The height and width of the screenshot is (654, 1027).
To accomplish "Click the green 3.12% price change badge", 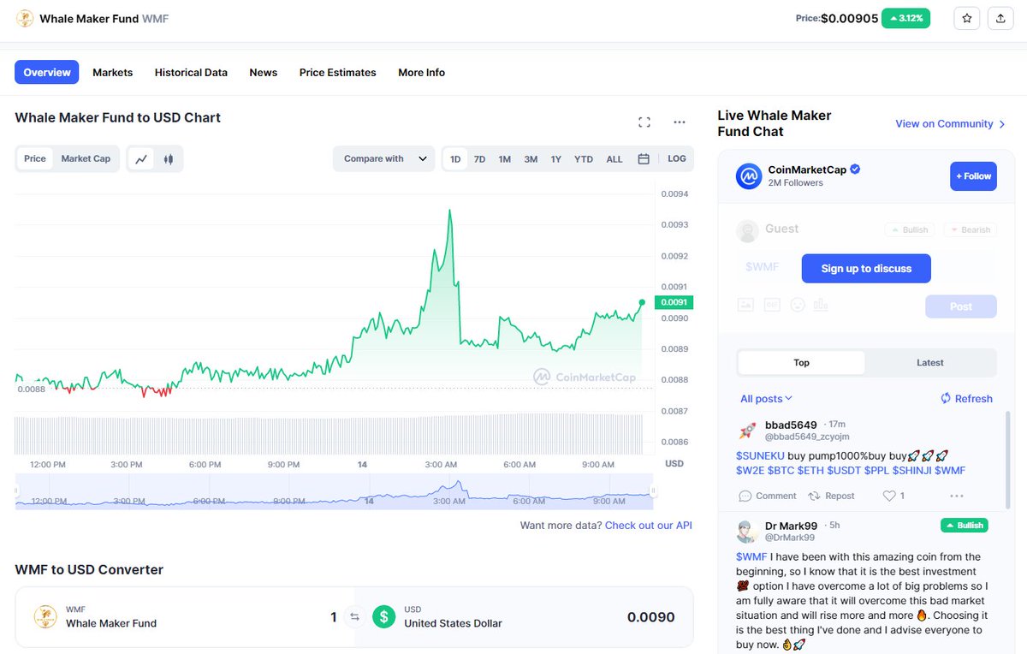I will click(x=906, y=18).
